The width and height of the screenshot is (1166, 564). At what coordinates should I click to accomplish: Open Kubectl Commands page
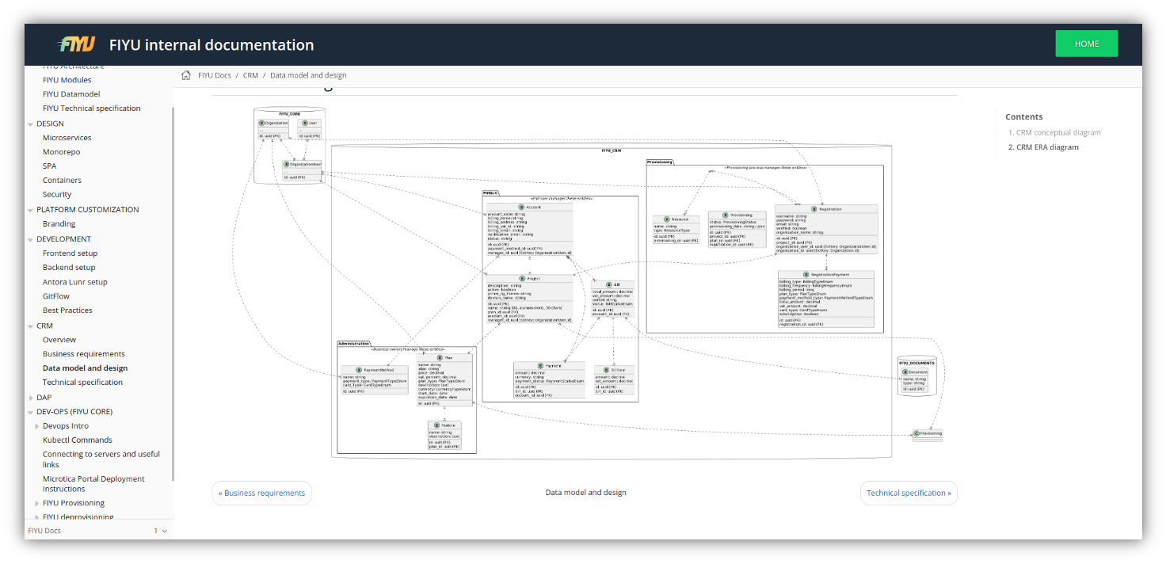coord(78,440)
